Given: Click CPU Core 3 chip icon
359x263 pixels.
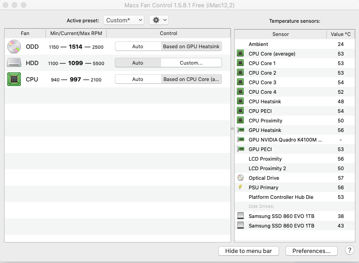Looking at the screenshot, I should point(240,82).
